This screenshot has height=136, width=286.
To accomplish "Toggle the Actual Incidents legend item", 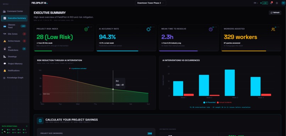I will (224, 102).
